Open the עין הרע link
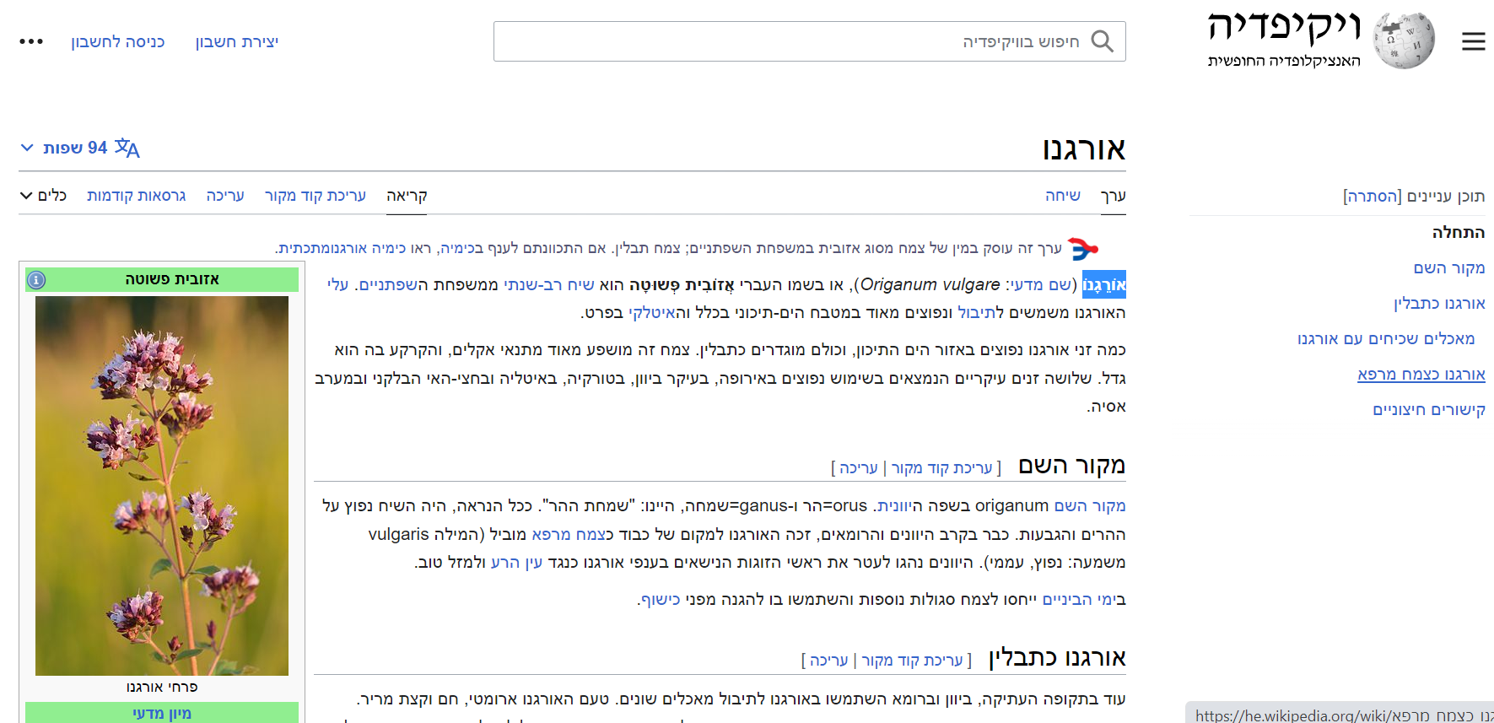The height and width of the screenshot is (723, 1494). (x=517, y=563)
